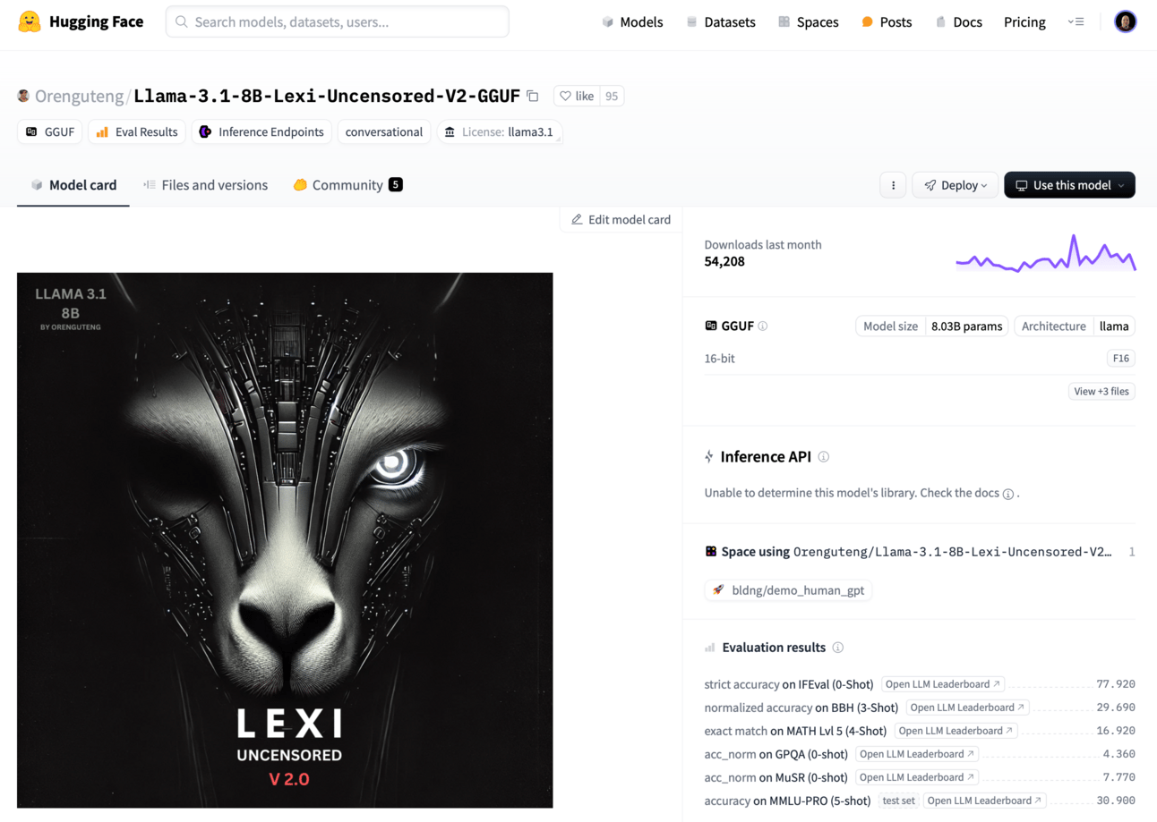Viewport: 1157px width, 822px height.
Task: Expand the Deploy dropdown
Action: pyautogui.click(x=956, y=185)
